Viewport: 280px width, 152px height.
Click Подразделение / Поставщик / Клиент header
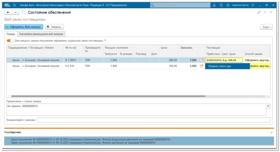click(x=35, y=51)
